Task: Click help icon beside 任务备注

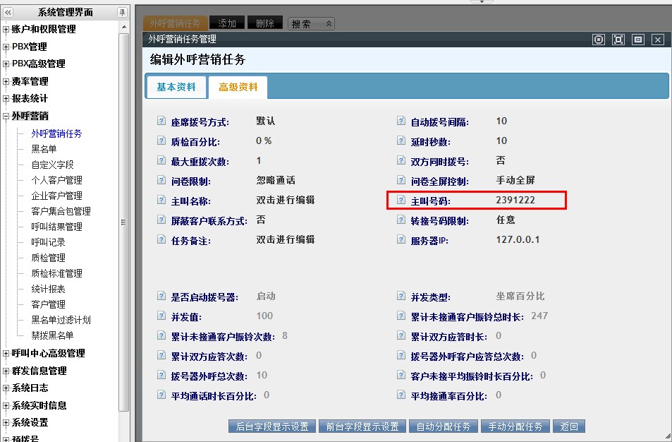Action: coord(161,239)
